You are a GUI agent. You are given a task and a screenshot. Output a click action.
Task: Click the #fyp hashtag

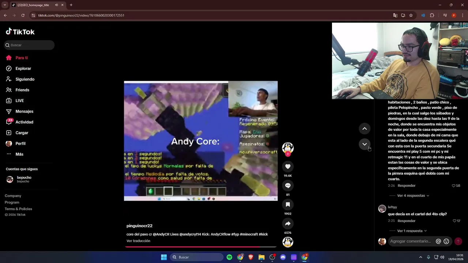point(235,234)
